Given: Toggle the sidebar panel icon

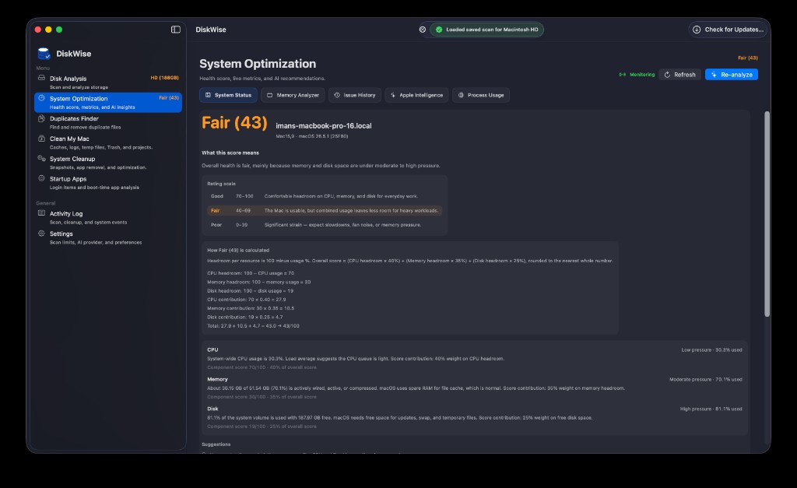Looking at the screenshot, I should [x=175, y=30].
